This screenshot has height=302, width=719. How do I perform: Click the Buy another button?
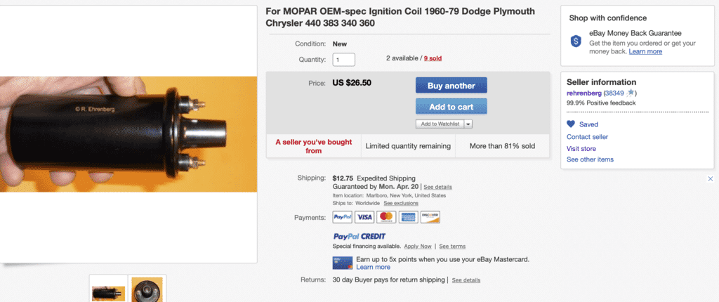(451, 86)
